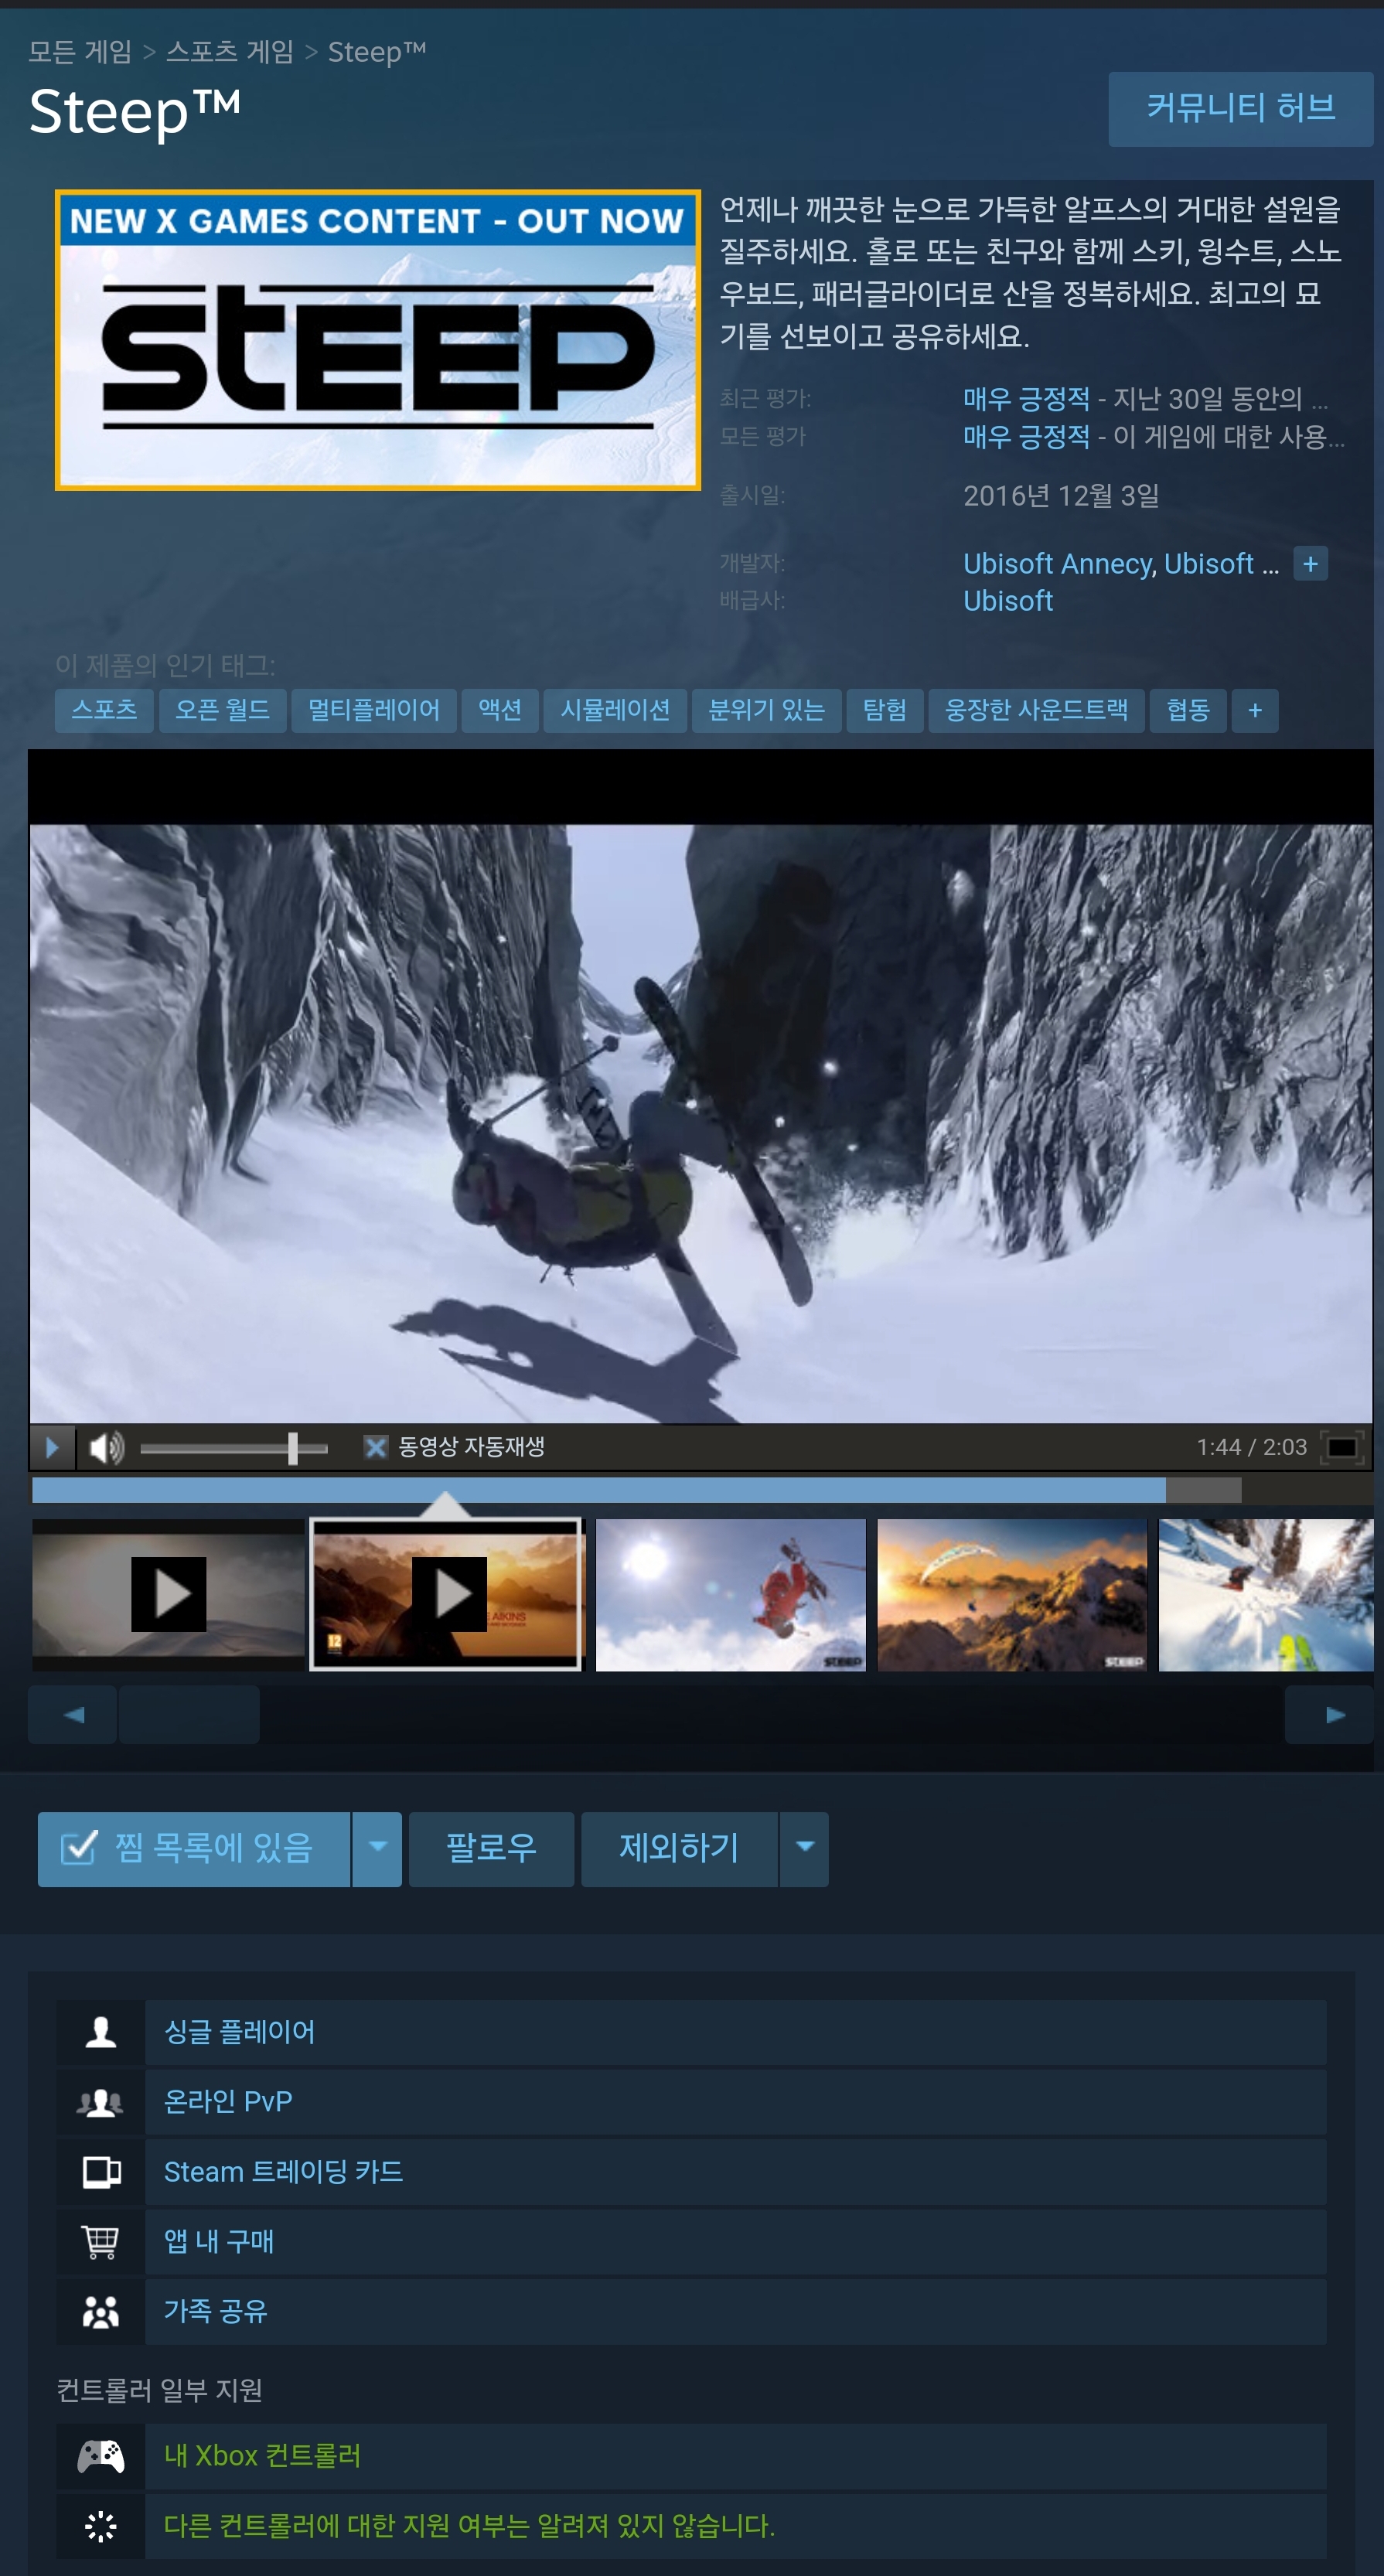Select the 액션 tag
1384x2576 pixels.
tap(500, 710)
